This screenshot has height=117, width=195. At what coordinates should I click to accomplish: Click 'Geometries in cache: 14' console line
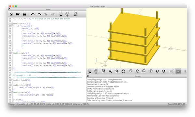click(97, 84)
